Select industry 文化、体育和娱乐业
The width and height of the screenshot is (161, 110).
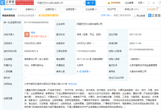(34, 65)
